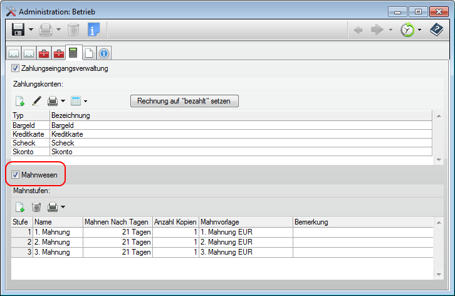Click the clock history icon
The height and width of the screenshot is (296, 455).
pyautogui.click(x=407, y=29)
